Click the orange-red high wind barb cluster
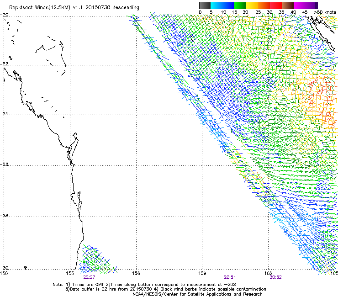Screen dimensions: 338x297 point(321,101)
